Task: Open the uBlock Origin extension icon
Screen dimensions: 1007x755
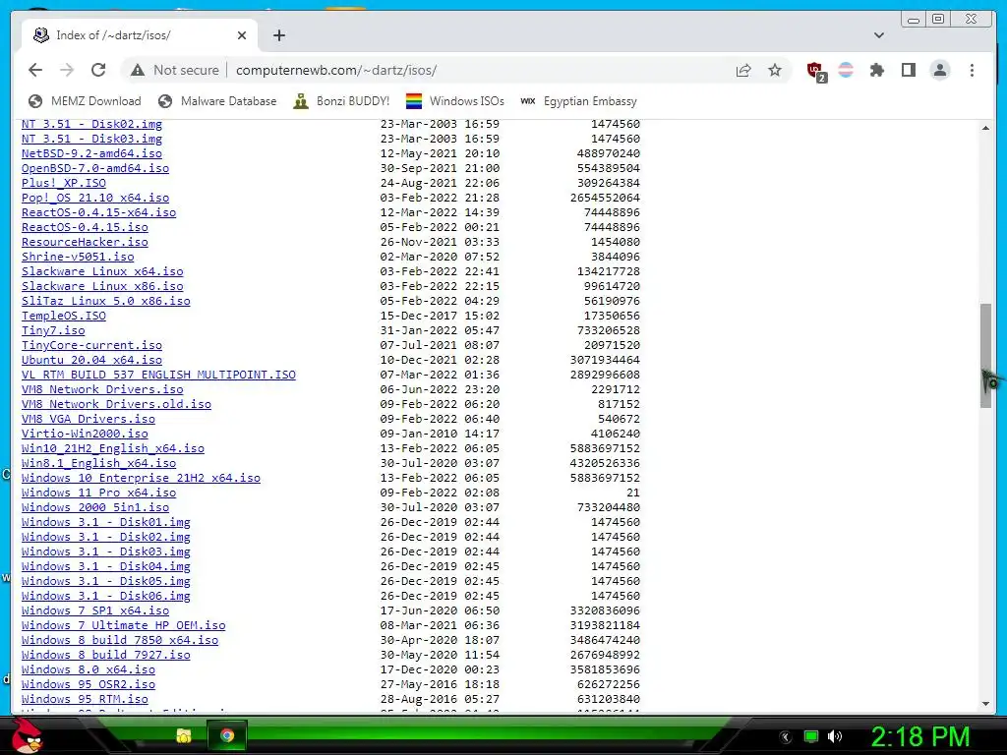Action: click(815, 71)
